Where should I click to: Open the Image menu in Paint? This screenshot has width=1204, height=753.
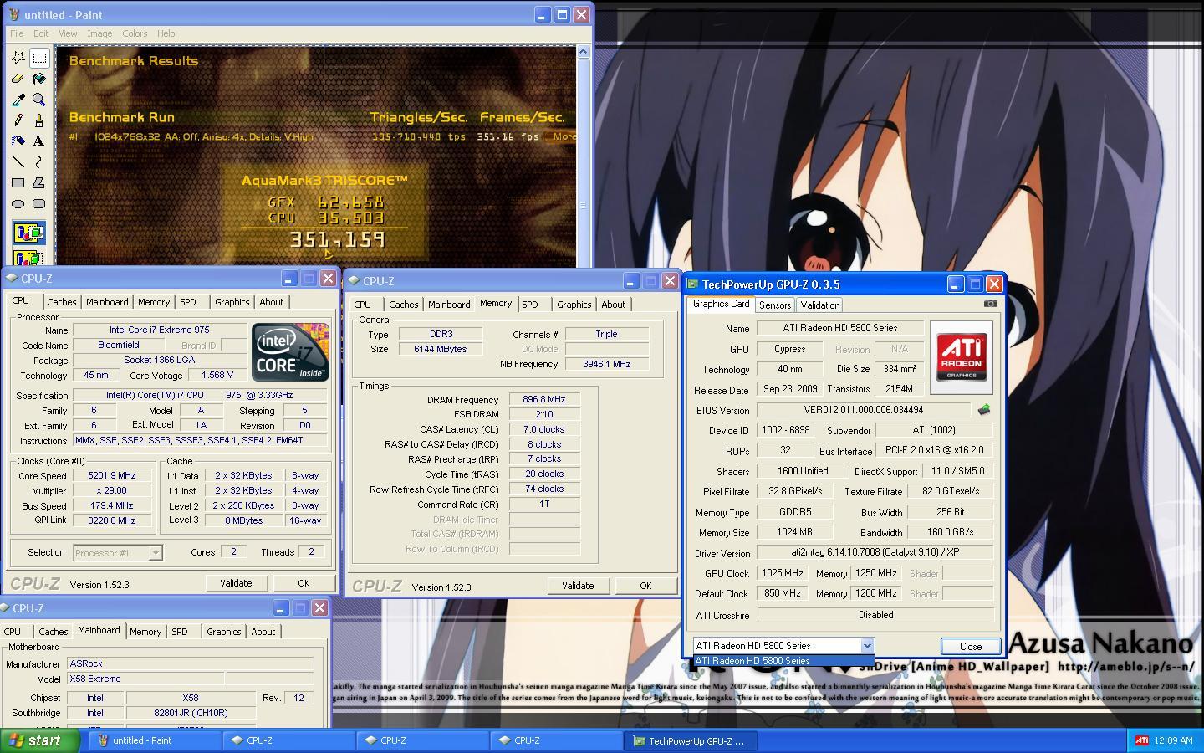[99, 33]
